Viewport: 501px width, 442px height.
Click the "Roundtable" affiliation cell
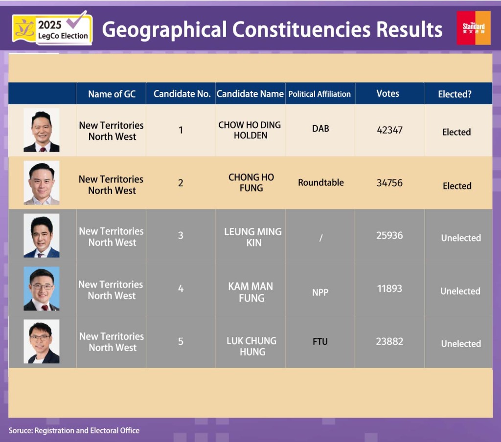(x=320, y=182)
